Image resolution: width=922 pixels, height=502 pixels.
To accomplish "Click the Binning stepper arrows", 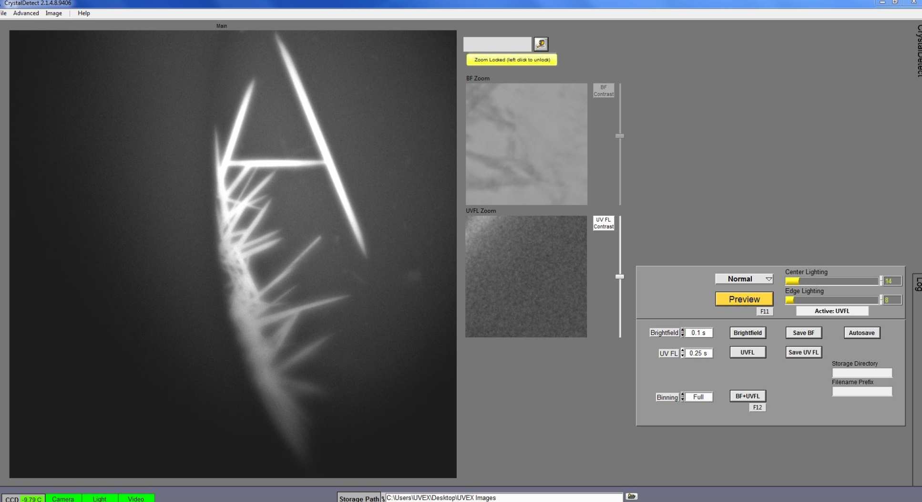I will 682,397.
